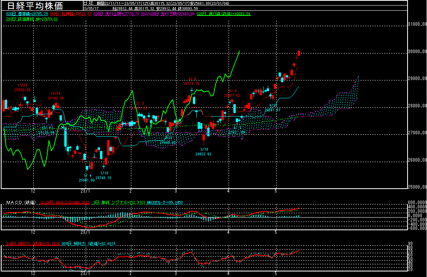Viewport: 427px width, 277px height.
Task: Click the 5 month label under the price chart
Action: click(x=276, y=191)
